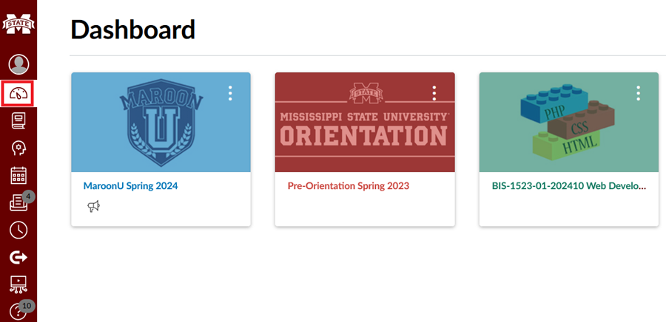Image resolution: width=666 pixels, height=322 pixels.
Task: Open BIS-1523 Web Development card options
Action: (638, 93)
